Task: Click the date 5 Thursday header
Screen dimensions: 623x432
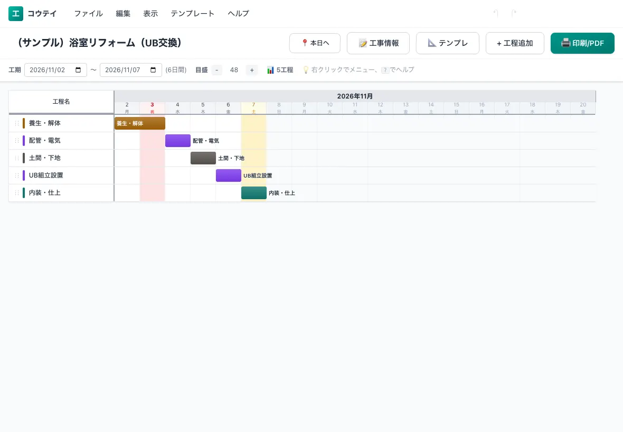Action: pyautogui.click(x=203, y=108)
